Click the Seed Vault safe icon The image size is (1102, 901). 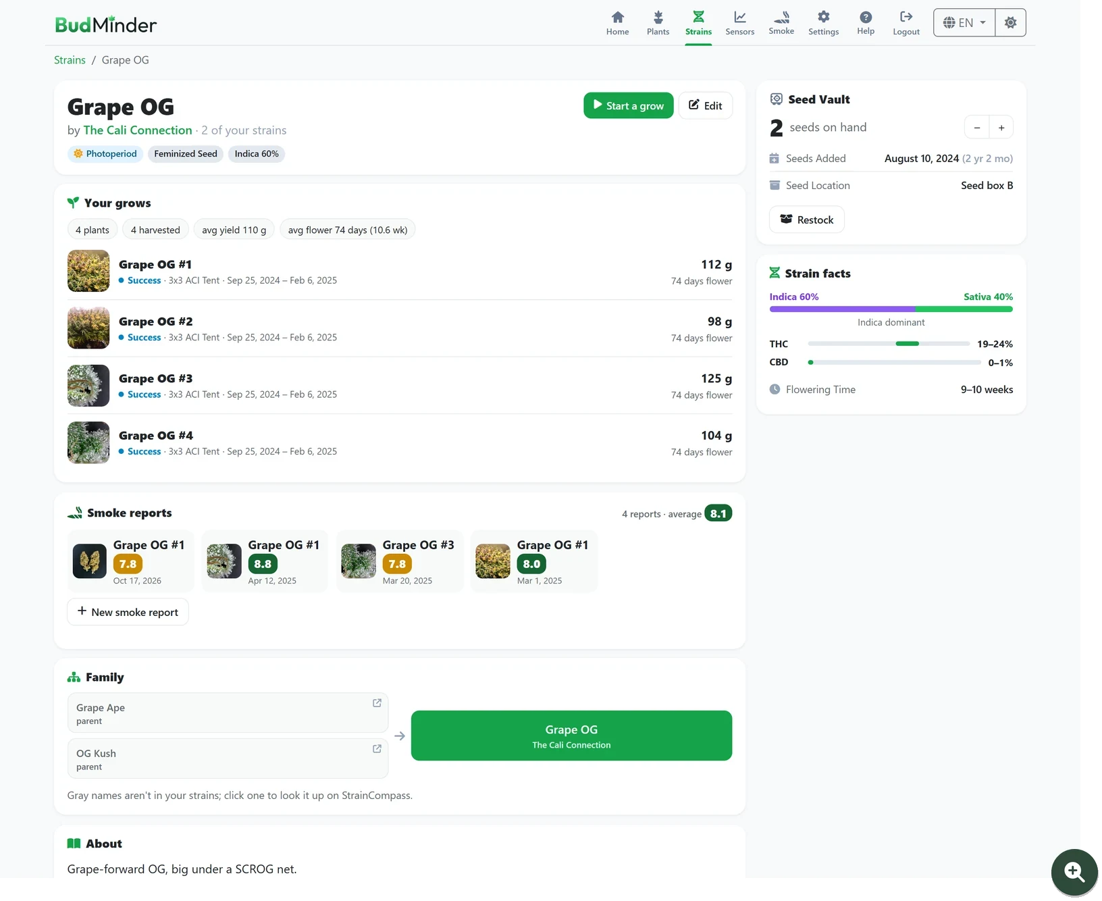tap(777, 99)
